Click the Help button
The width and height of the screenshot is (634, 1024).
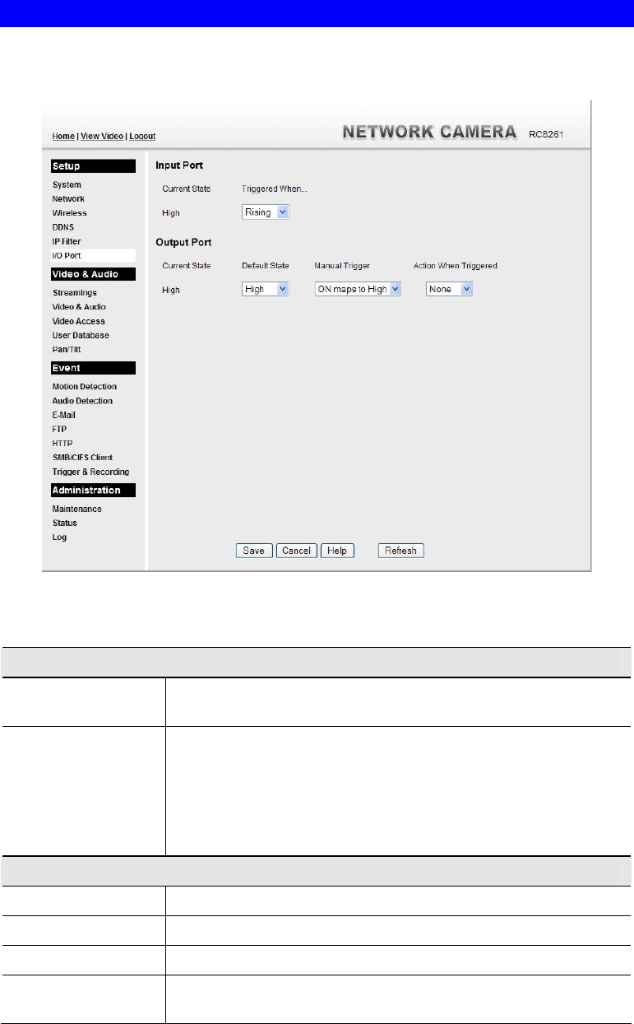(x=336, y=551)
